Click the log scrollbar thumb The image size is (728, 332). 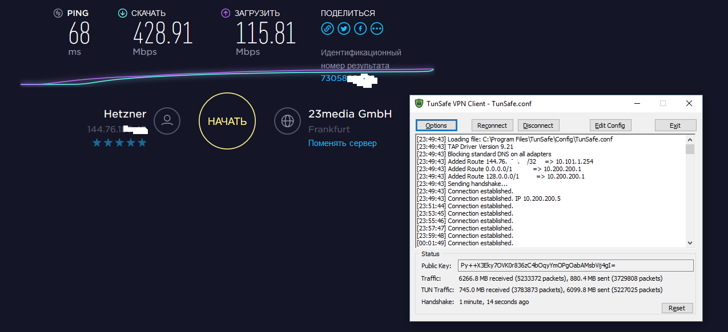coord(690,149)
